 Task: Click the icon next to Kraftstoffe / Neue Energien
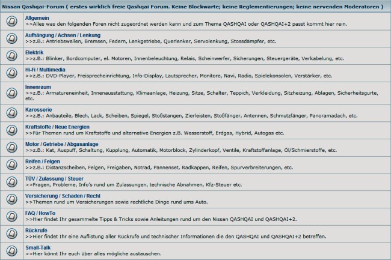(11, 130)
